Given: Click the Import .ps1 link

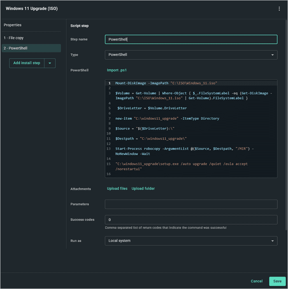Looking at the screenshot, I should [117, 70].
